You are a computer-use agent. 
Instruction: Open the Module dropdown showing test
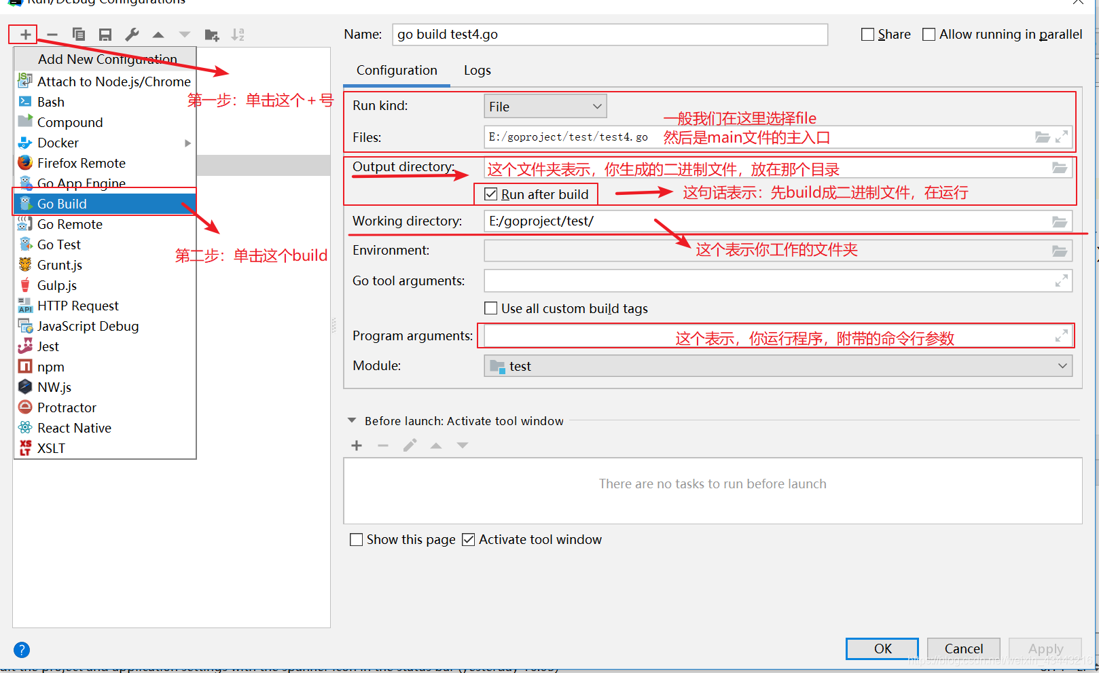[778, 366]
